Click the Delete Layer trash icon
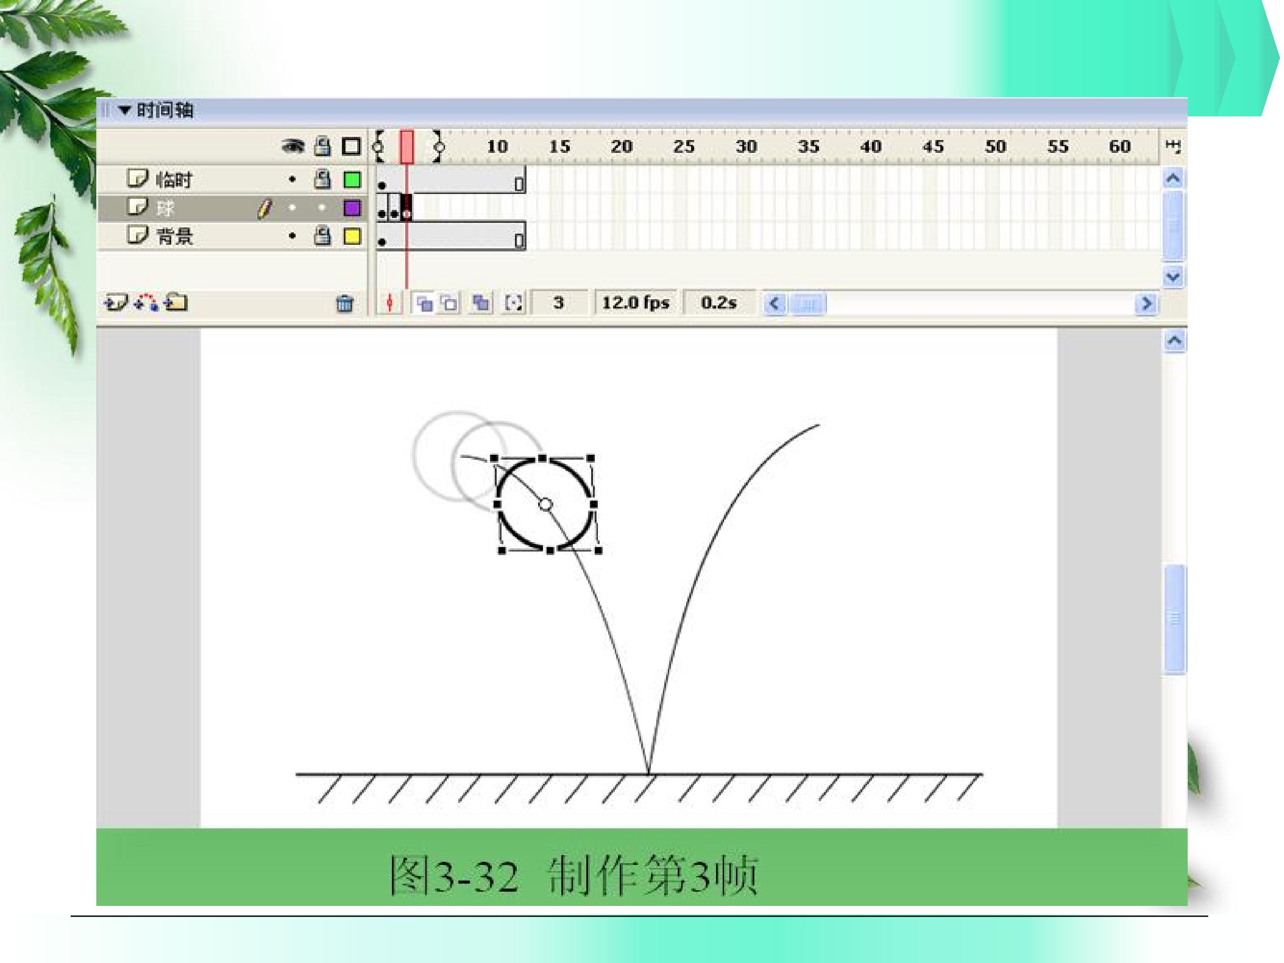1284x963 pixels. click(x=345, y=303)
